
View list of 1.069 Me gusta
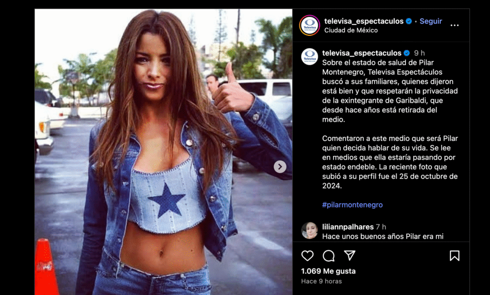(x=328, y=271)
